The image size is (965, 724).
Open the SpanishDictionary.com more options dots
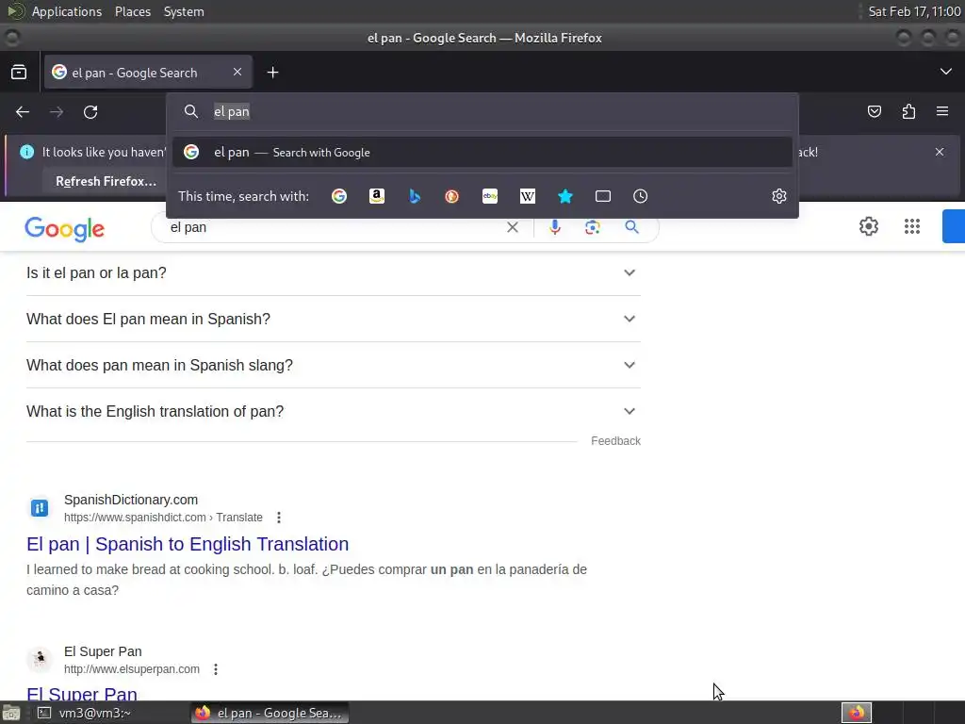(x=279, y=518)
